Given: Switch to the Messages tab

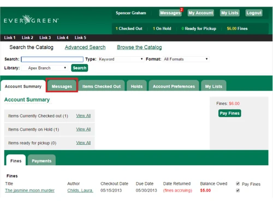Looking at the screenshot, I should [x=62, y=86].
